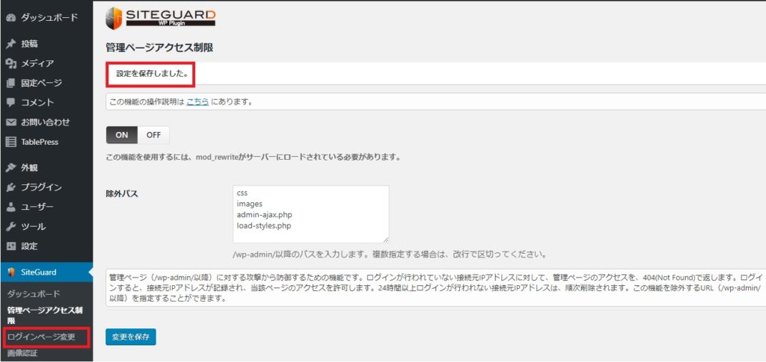The height and width of the screenshot is (362, 766).
Task: Click the 除外パス field label
Action: tap(122, 194)
